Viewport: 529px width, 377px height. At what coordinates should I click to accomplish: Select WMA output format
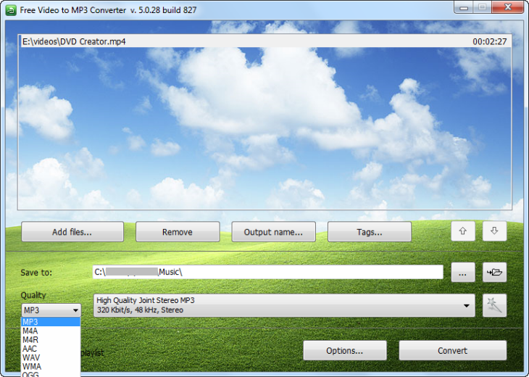pos(51,366)
